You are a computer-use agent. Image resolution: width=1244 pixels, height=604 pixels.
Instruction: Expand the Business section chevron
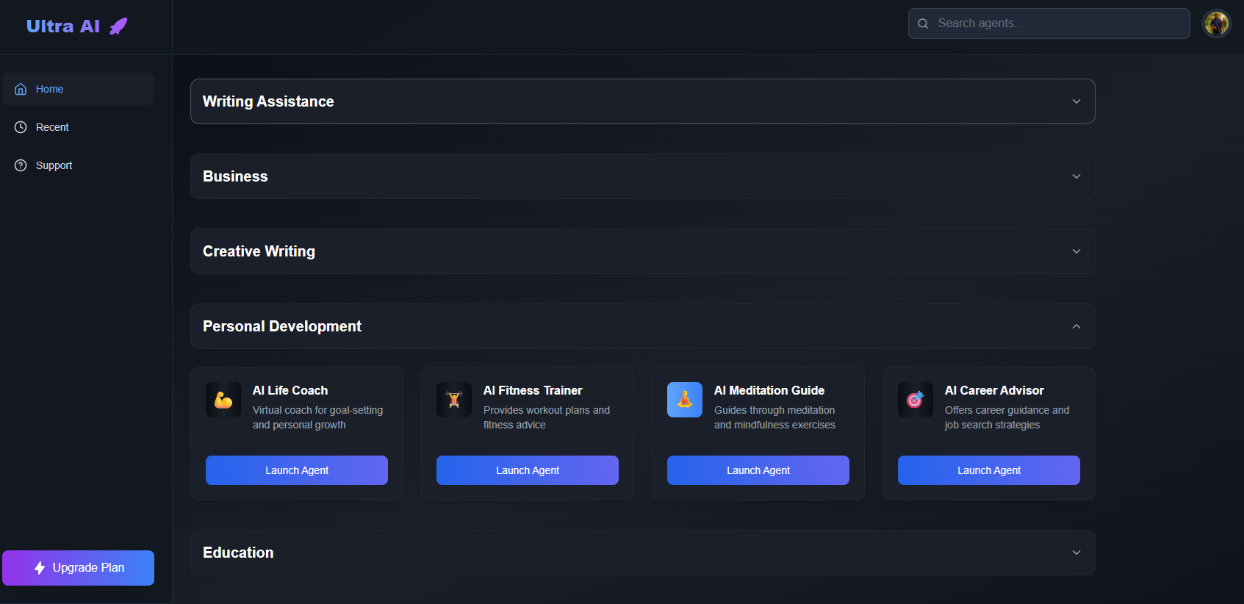[1076, 176]
